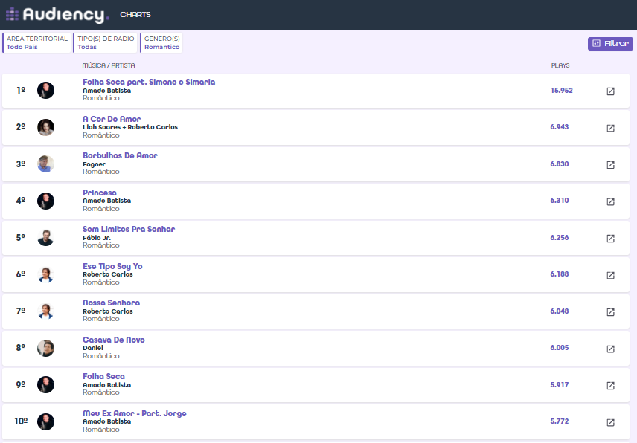Select the 6.048 plays value
The image size is (637, 443).
tap(560, 311)
